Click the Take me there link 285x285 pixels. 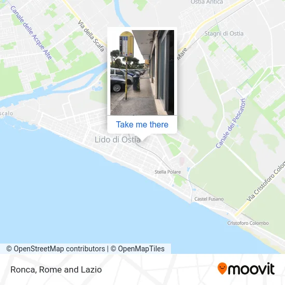point(142,124)
